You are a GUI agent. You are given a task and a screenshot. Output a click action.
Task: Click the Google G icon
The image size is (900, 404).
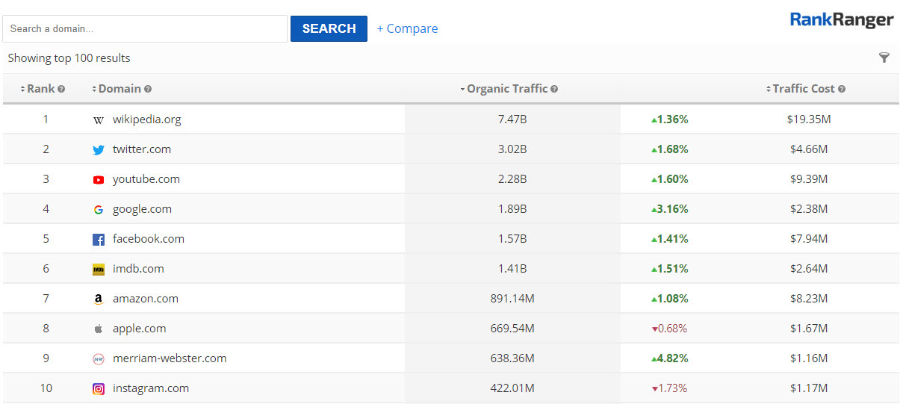tap(99, 210)
